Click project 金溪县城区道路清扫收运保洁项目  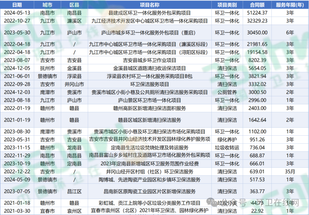150,68
